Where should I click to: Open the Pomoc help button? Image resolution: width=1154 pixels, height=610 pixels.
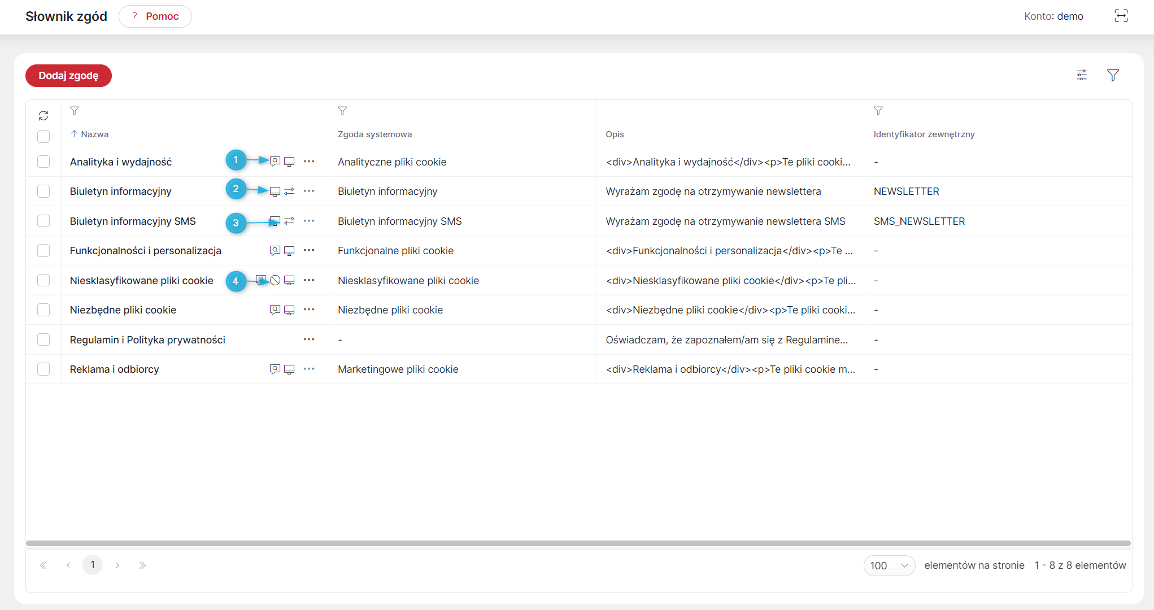coord(155,16)
